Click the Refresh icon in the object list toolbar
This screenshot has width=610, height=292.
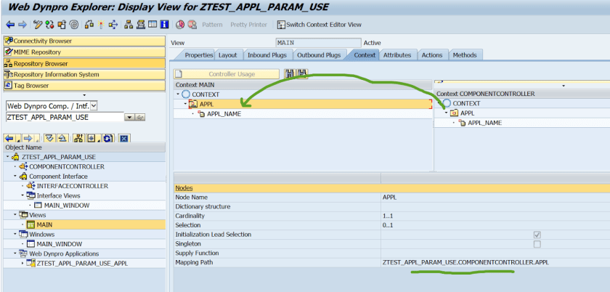107,138
